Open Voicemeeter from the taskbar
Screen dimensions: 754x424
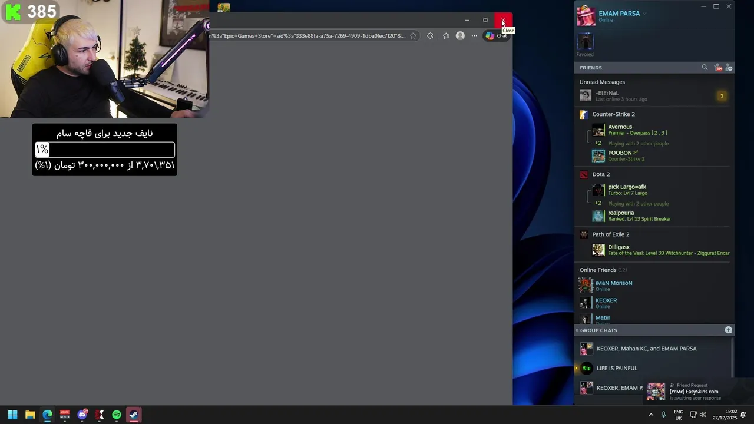(x=65, y=415)
